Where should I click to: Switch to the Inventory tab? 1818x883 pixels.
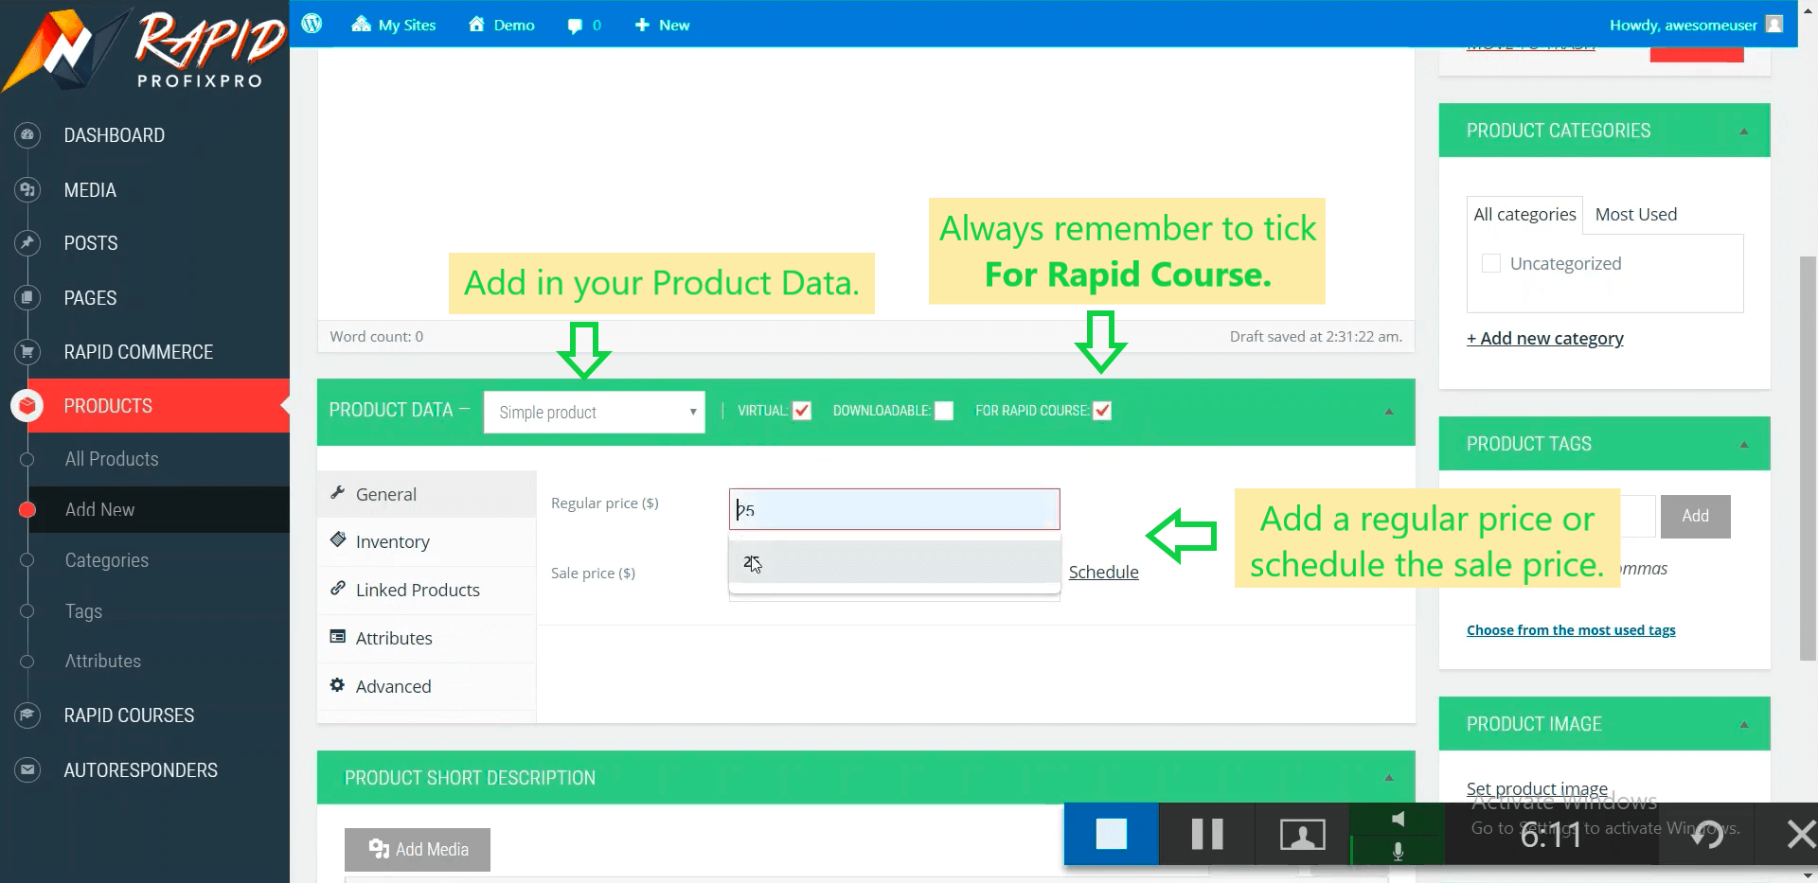[x=426, y=541]
